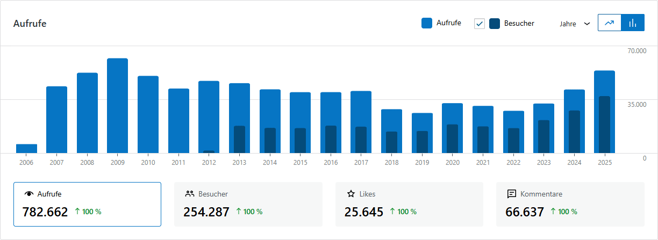Click the chevron next to Jahre
The height and width of the screenshot is (240, 658).
[x=587, y=24]
